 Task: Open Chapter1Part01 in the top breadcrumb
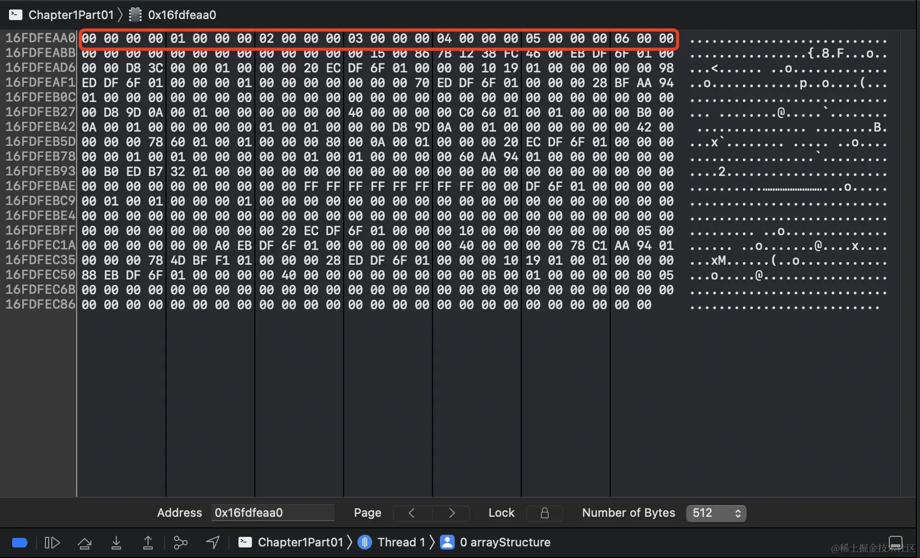(x=71, y=15)
